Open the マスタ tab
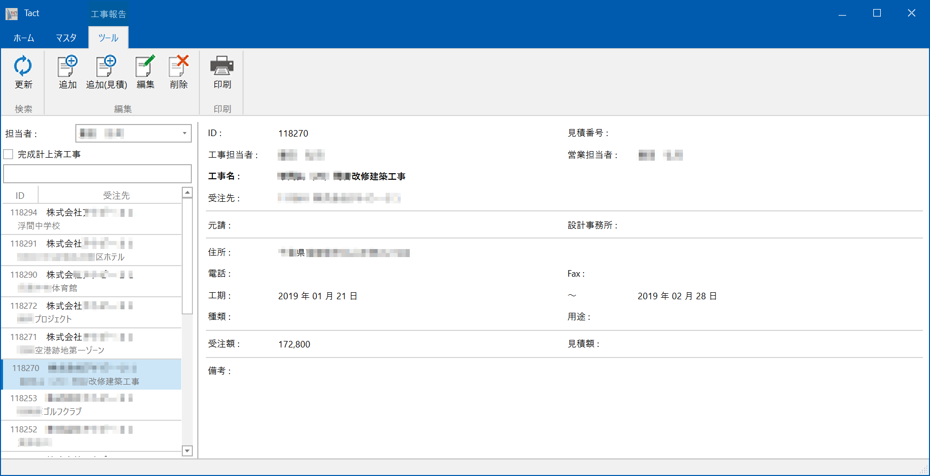930x476 pixels. pyautogui.click(x=66, y=37)
